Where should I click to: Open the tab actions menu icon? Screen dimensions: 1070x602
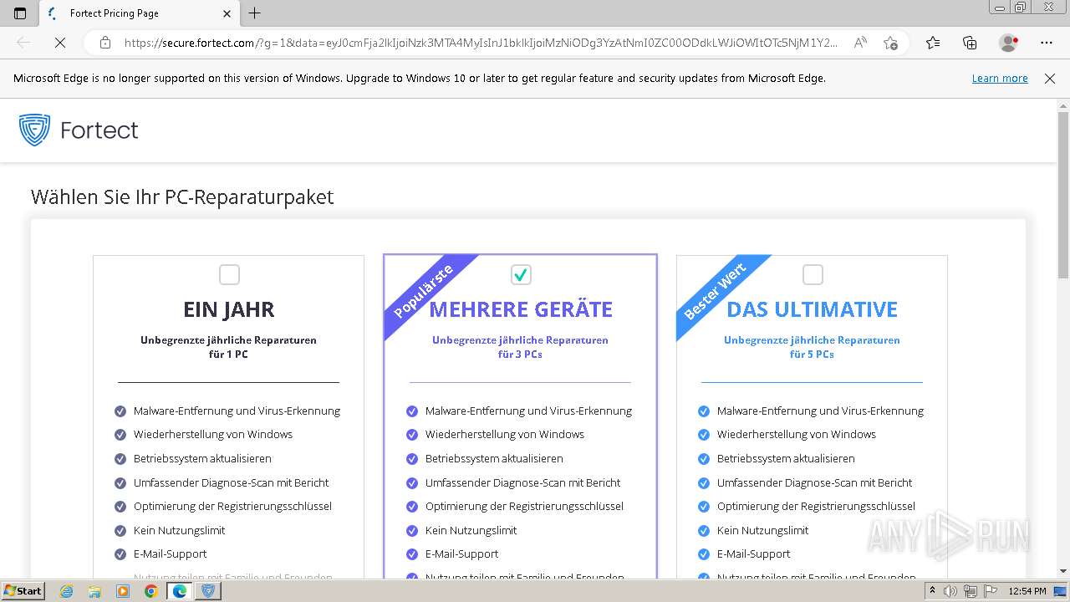point(20,13)
